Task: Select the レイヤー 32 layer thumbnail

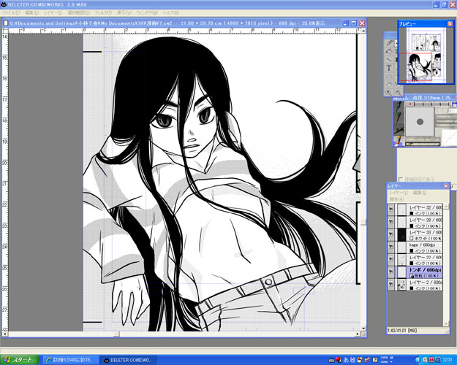Action: (401, 209)
